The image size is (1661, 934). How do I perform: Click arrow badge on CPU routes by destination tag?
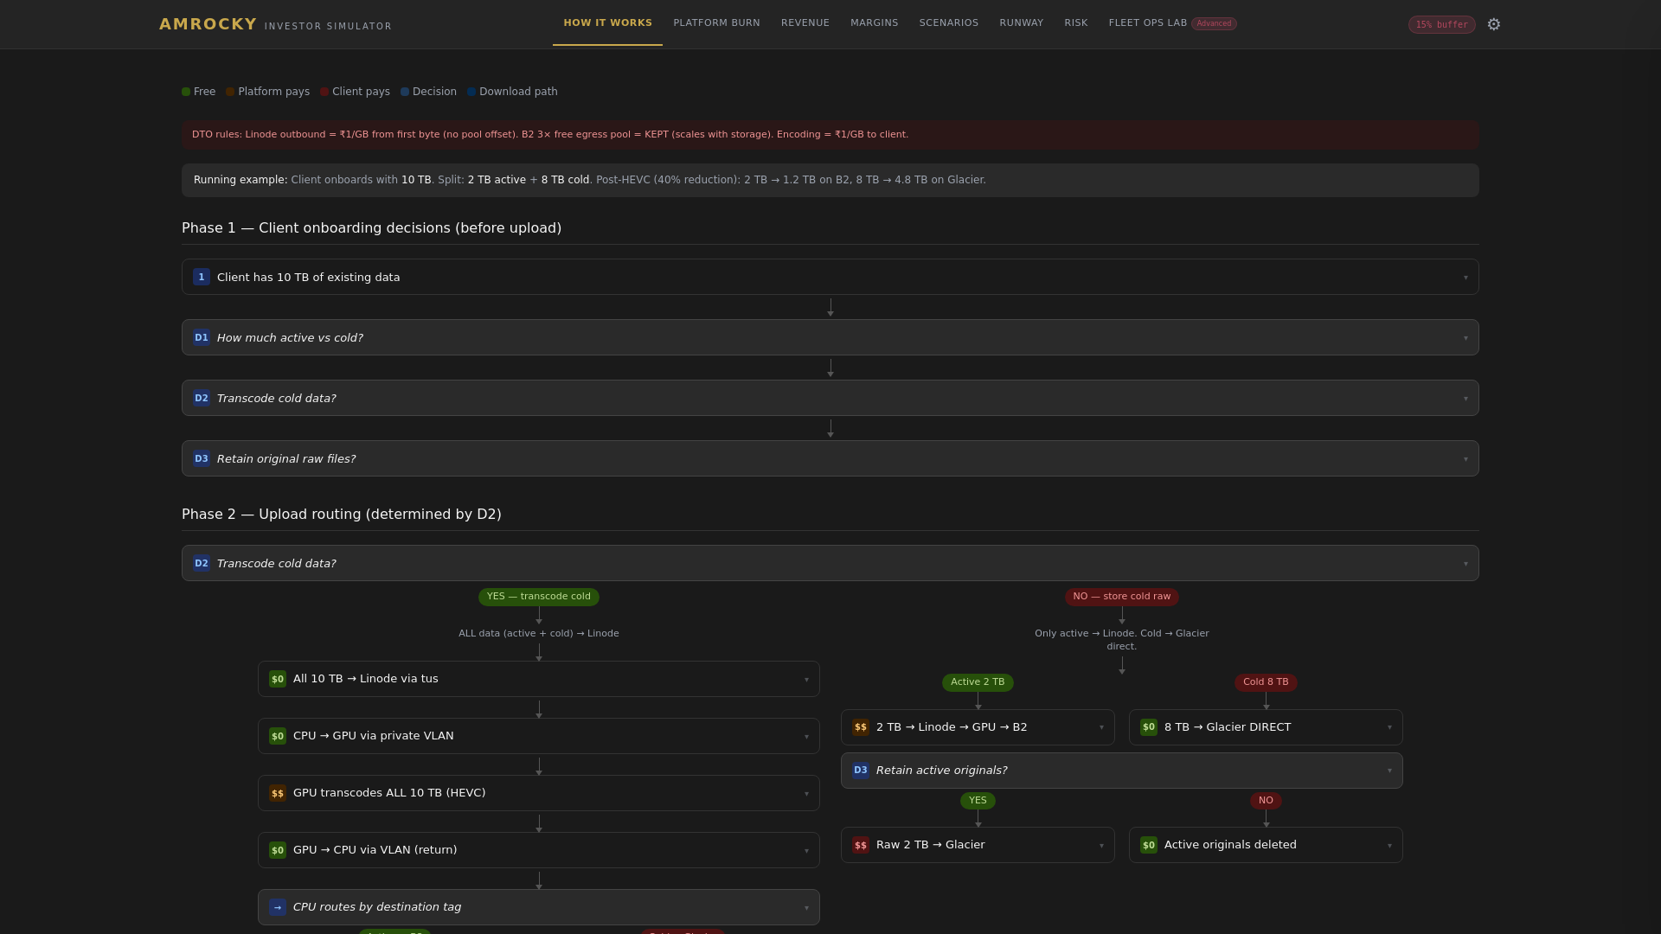coord(278,907)
